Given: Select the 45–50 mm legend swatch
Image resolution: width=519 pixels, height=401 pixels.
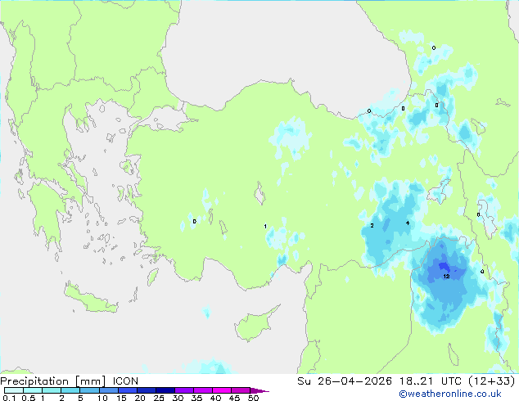Looking at the screenshot, I should click(241, 390).
